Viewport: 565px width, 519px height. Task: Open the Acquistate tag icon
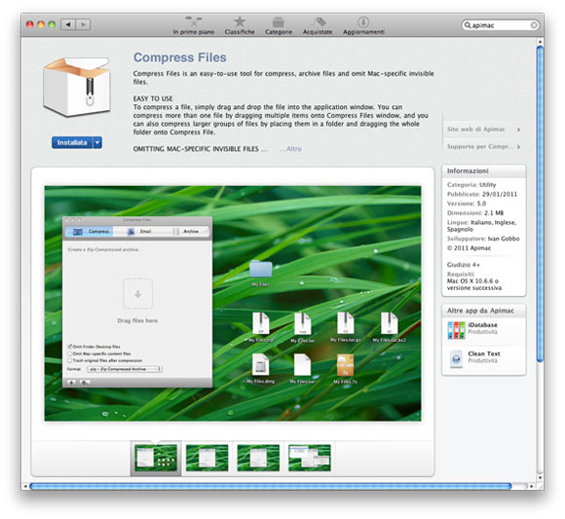click(x=319, y=22)
